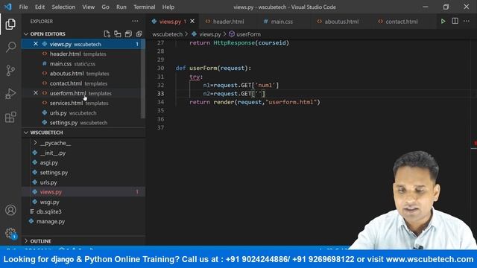
Task: Open asgi.py in file tree
Action: coord(48,162)
